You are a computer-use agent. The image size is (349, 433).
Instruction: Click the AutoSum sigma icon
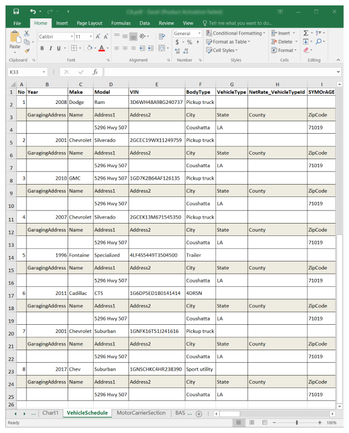pos(306,33)
